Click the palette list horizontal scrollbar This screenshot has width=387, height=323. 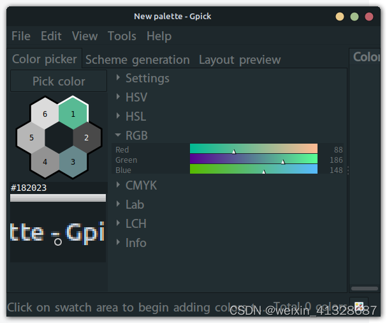[365, 289]
